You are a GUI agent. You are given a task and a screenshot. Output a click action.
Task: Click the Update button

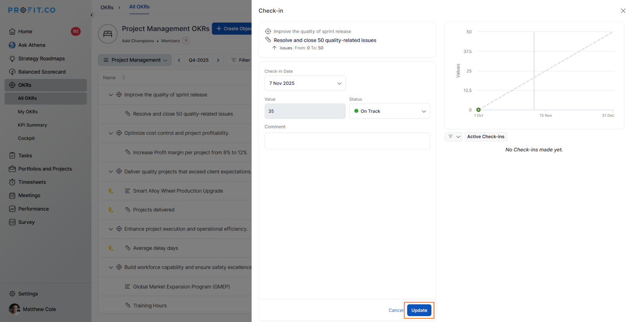(x=419, y=311)
